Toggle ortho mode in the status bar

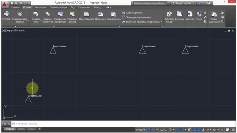(x=166, y=130)
